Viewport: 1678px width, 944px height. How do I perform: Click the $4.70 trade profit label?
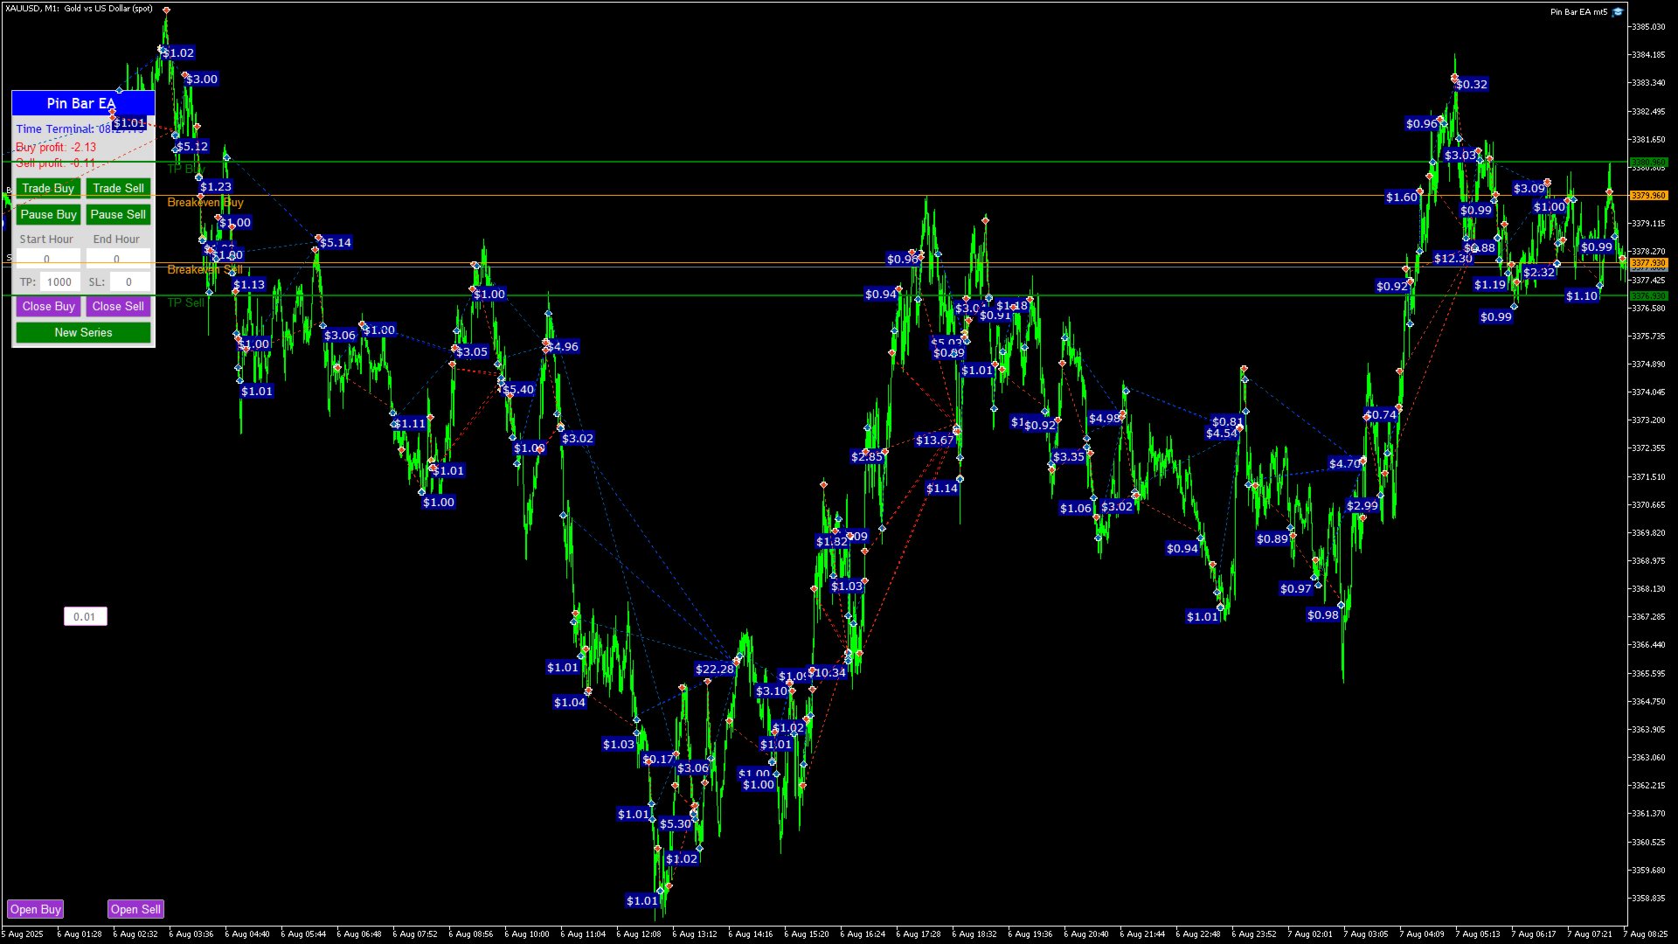pos(1345,464)
